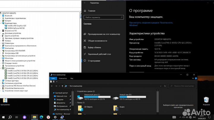Open notification center on taskbar
This screenshot has width=214, height=120.
[x=210, y=117]
